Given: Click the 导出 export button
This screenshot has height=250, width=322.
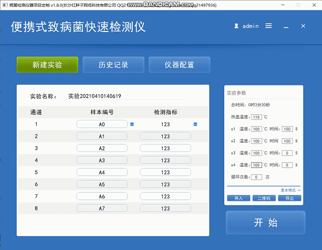Looking at the screenshot, I should point(290,198).
